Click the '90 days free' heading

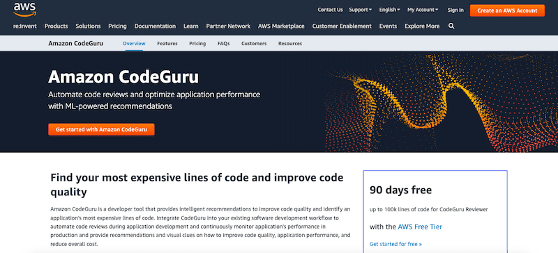point(400,190)
